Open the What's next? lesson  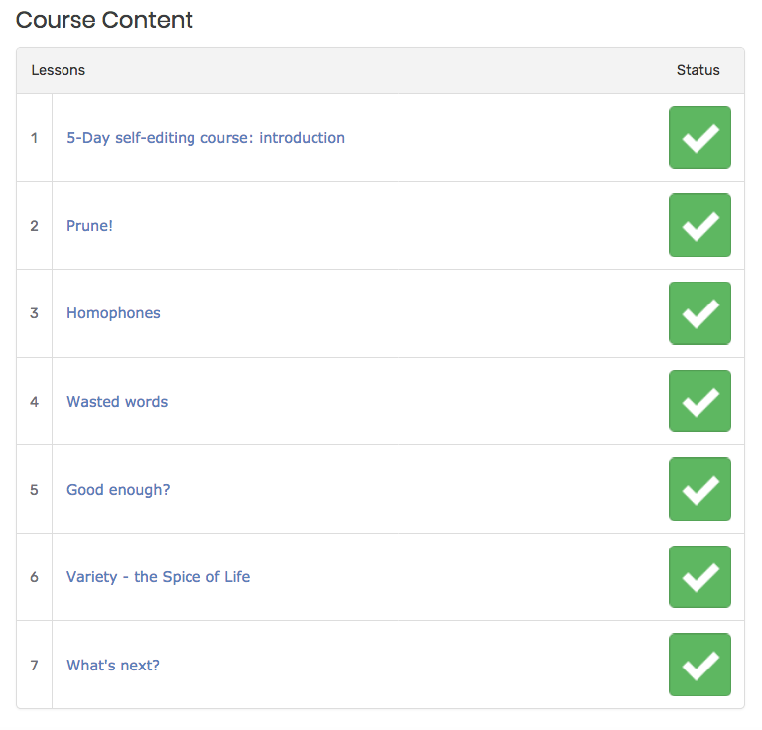pos(113,666)
